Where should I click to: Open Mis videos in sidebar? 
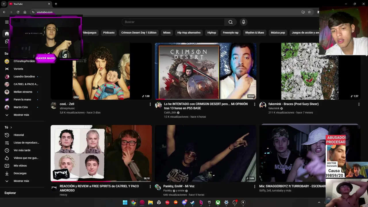pos(20,166)
